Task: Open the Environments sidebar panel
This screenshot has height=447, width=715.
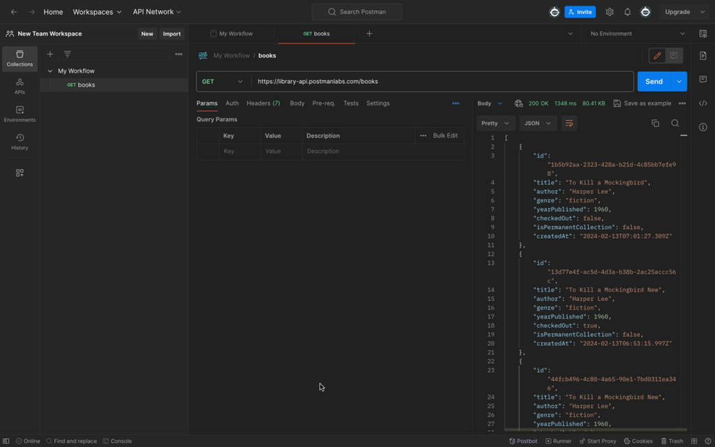Action: [20, 115]
